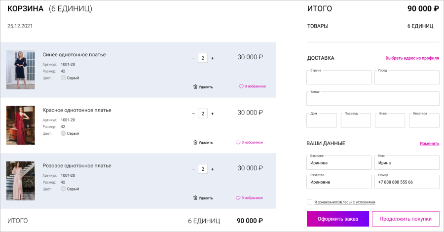This screenshot has width=444, height=232.
Task: Click the 'Город' input field
Action: coord(407,78)
